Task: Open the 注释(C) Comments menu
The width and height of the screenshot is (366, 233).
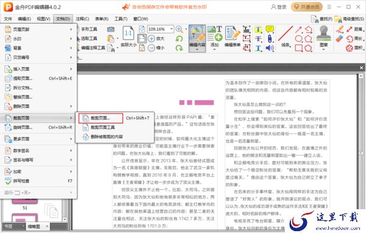Action: 82,19
